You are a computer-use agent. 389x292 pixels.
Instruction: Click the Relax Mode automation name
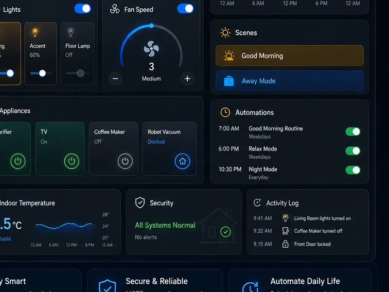click(263, 149)
